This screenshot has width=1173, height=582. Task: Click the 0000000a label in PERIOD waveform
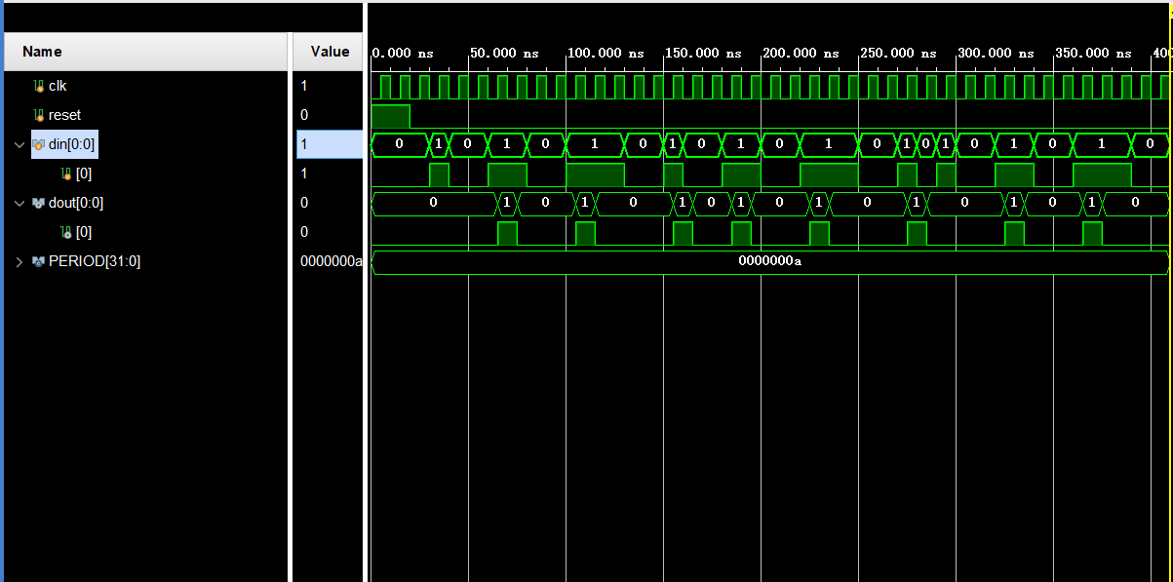pyautogui.click(x=769, y=261)
